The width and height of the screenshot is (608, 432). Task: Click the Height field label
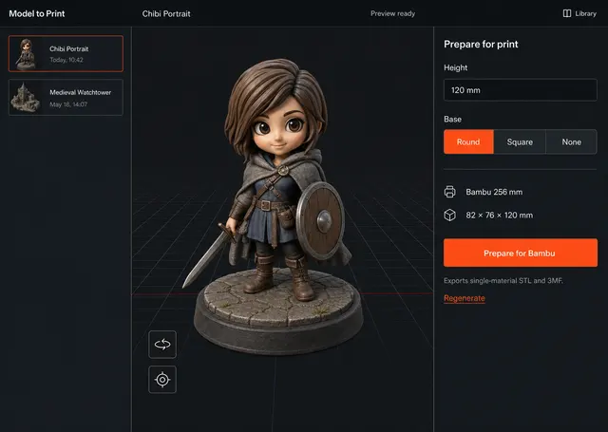coord(456,67)
